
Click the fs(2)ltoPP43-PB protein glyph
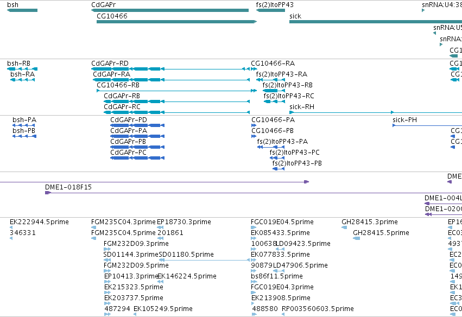279,169
